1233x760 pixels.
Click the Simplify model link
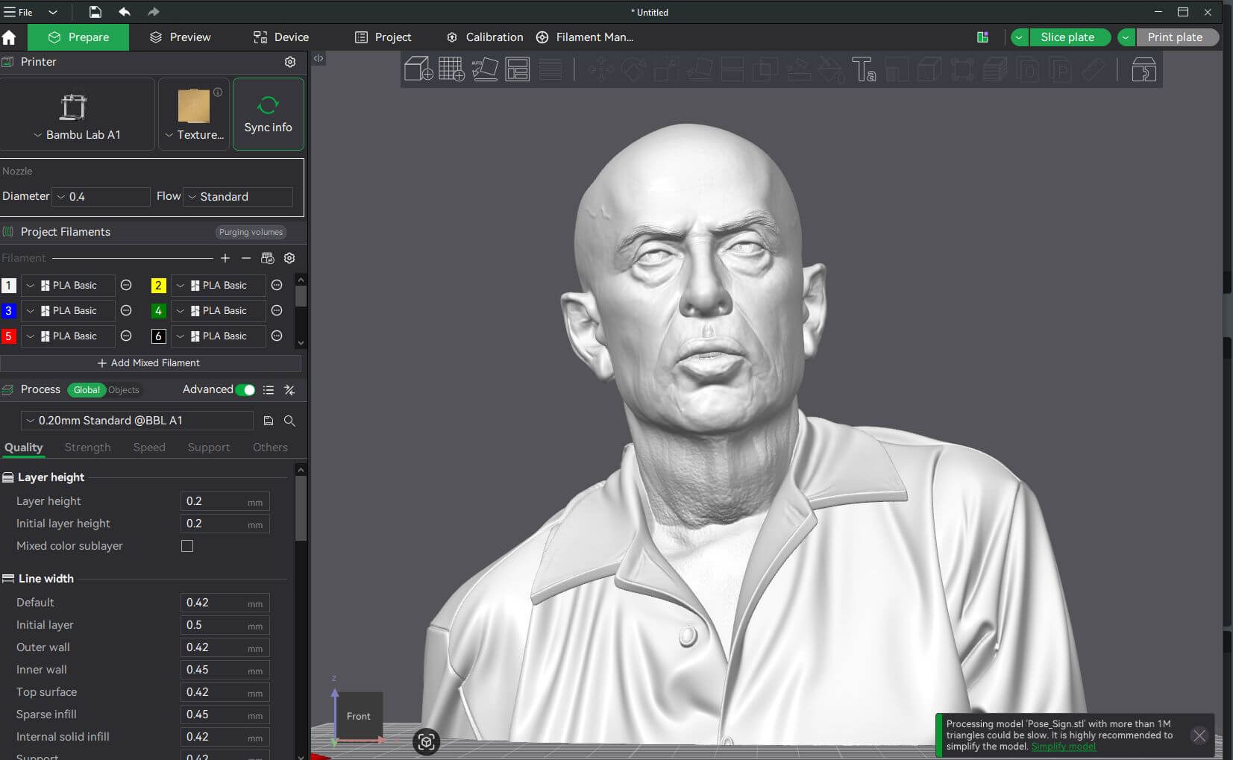[x=1063, y=747]
